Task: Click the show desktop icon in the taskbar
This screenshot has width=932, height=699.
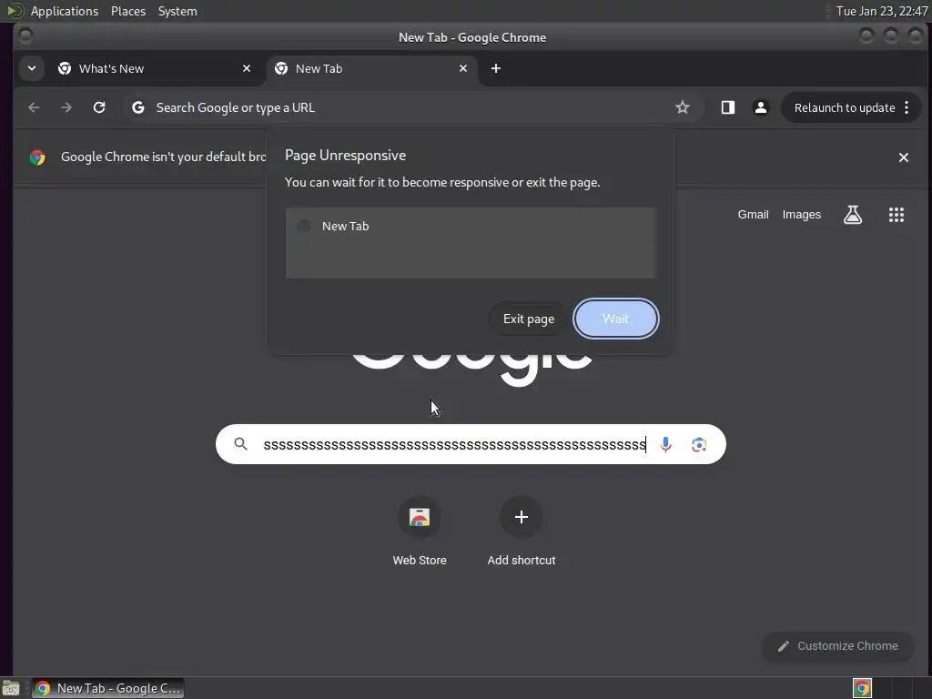Action: (11, 688)
